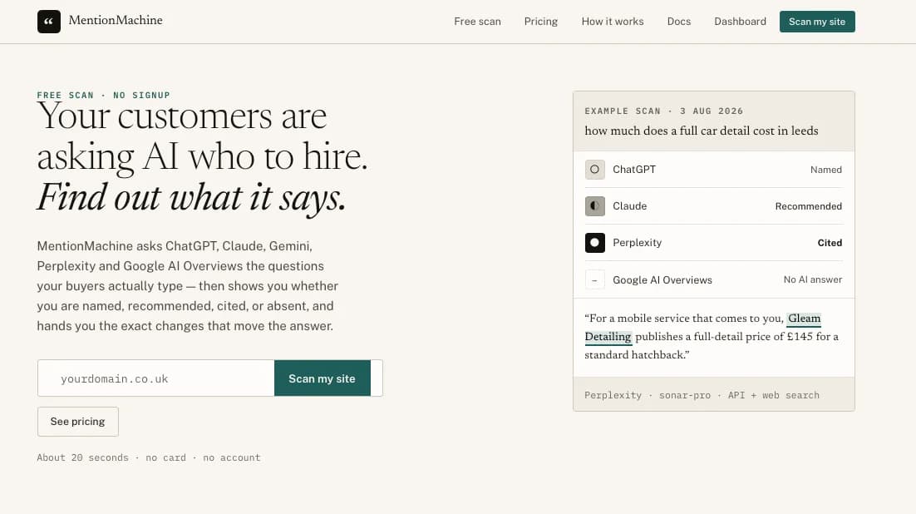Open the Pricing nav item
Viewport: 916px width, 514px height.
[541, 22]
